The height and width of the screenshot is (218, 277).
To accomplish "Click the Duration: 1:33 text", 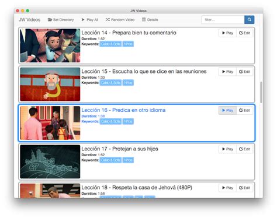I will click(x=93, y=78).
